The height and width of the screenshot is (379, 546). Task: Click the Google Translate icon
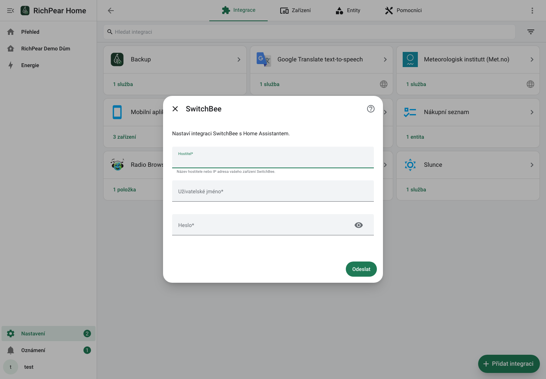click(x=264, y=60)
